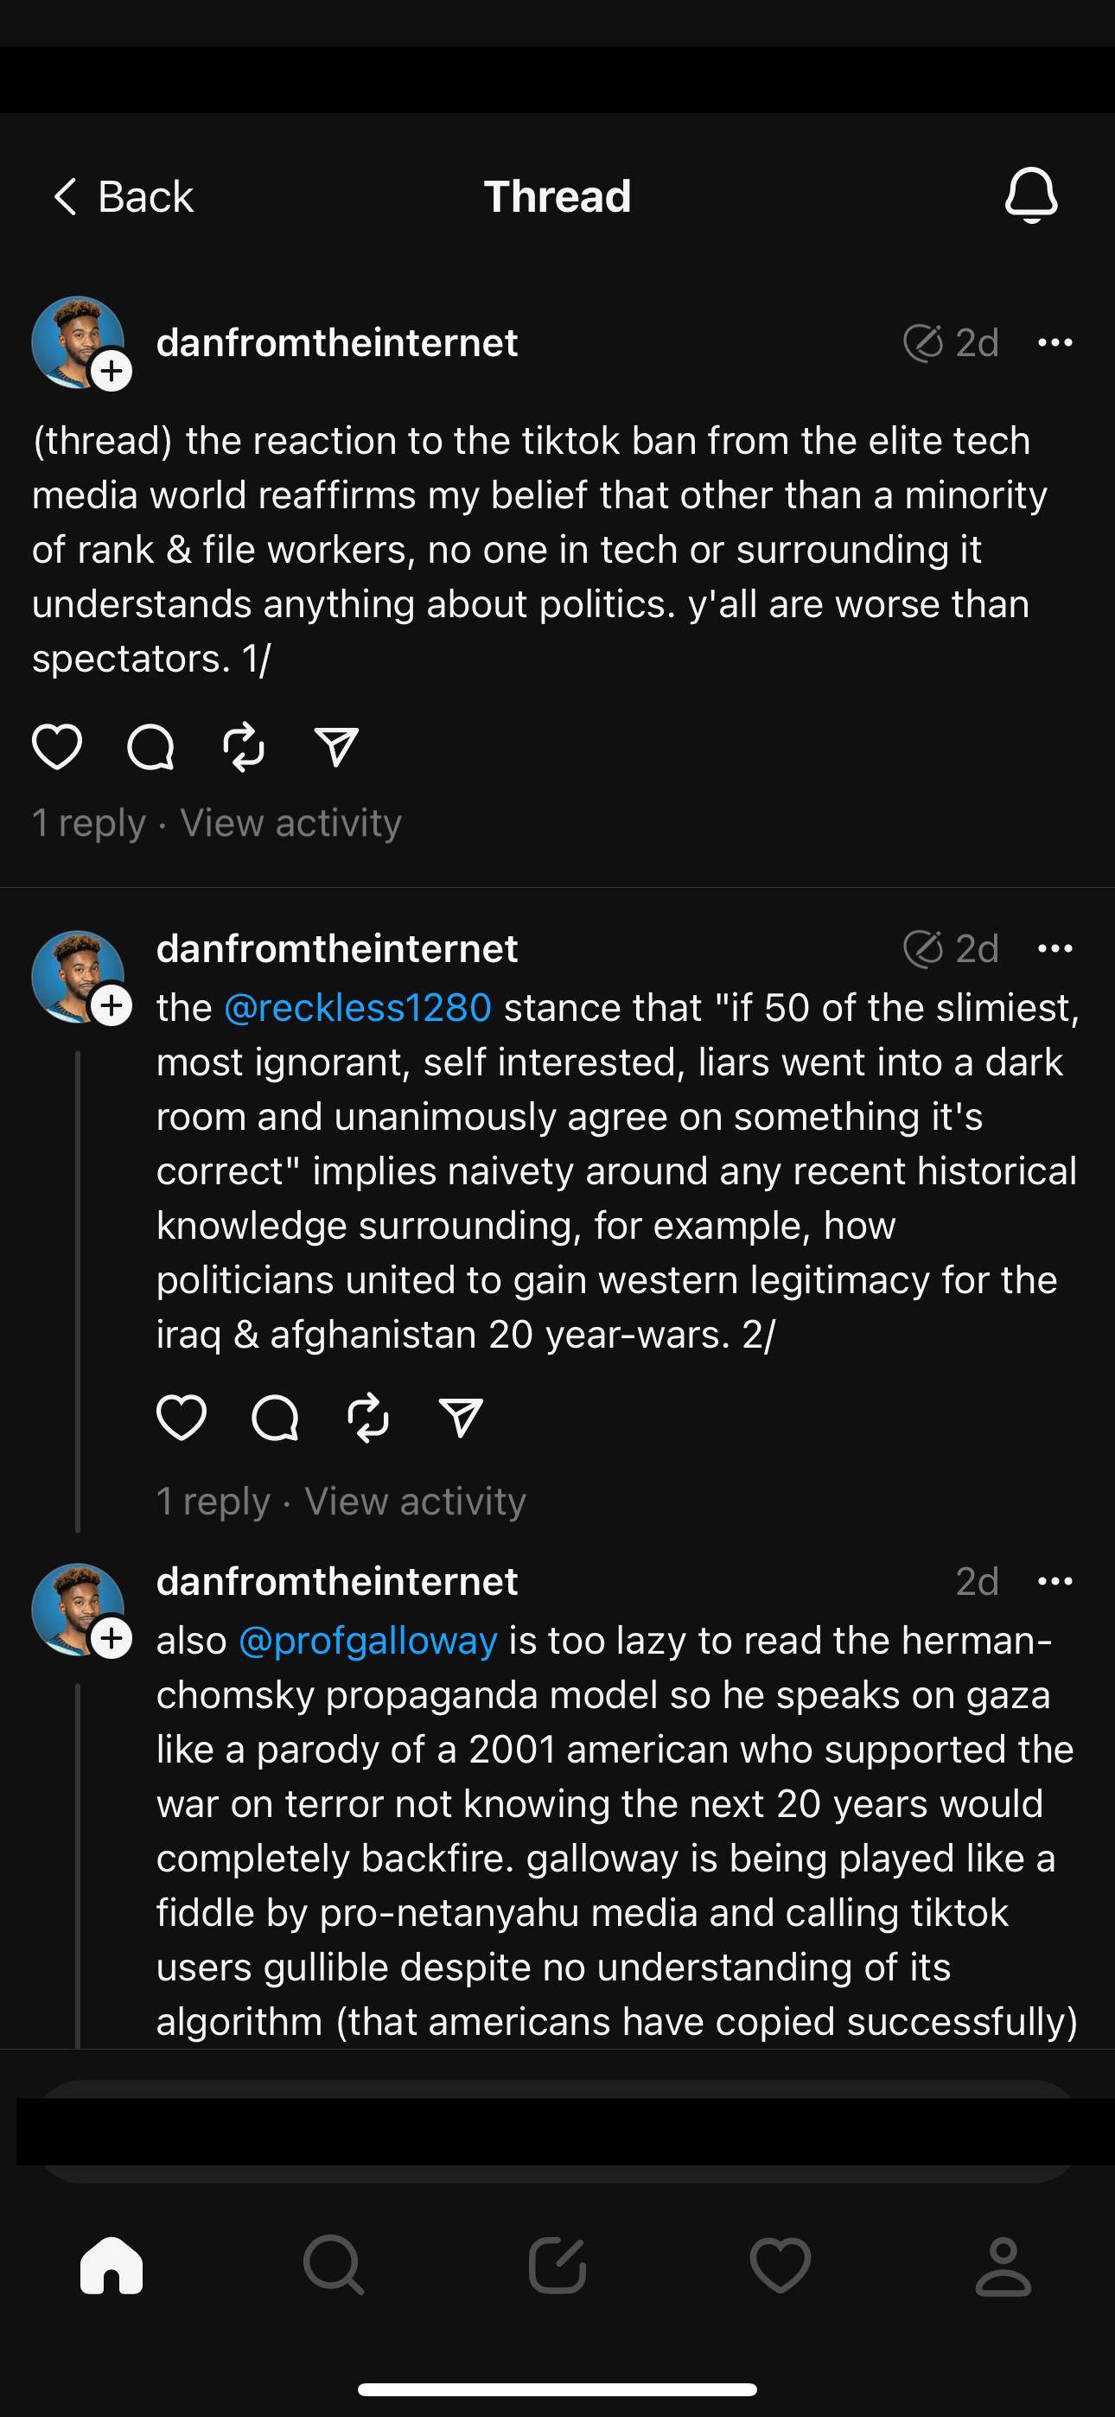The height and width of the screenshot is (2417, 1115).
Task: Open the new thread compose tab
Action: click(557, 2266)
